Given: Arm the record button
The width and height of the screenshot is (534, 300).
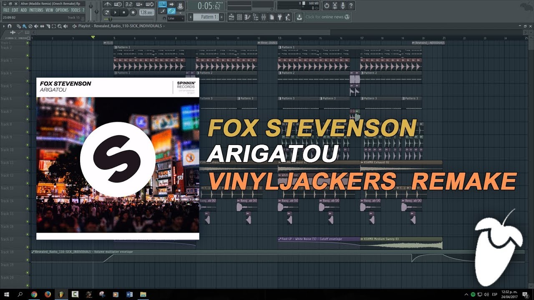Looking at the screenshot, I should pos(133,12).
